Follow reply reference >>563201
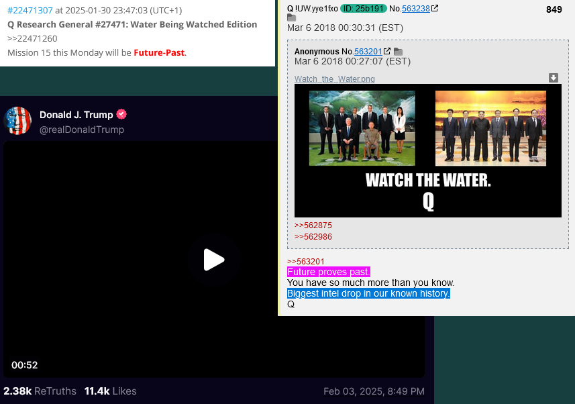Viewport: 575px width, 404px height. coord(306,262)
